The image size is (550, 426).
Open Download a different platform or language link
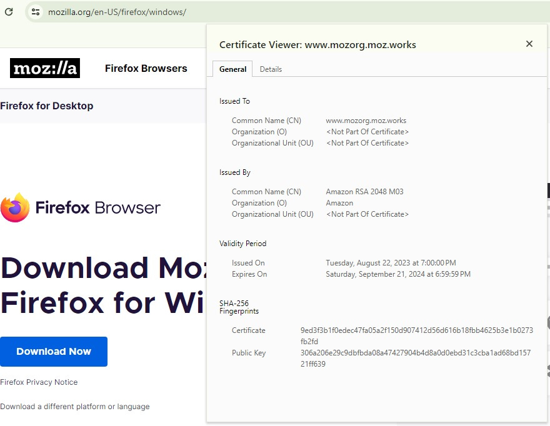pyautogui.click(x=75, y=407)
